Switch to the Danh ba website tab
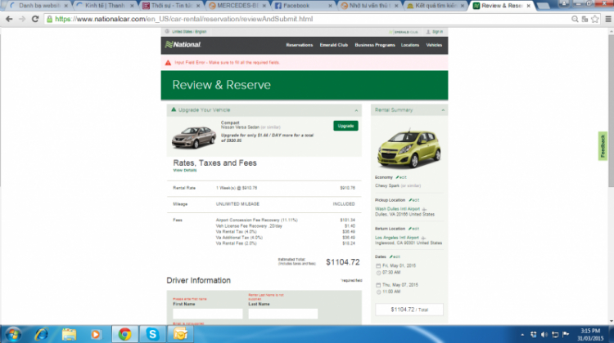 point(38,6)
